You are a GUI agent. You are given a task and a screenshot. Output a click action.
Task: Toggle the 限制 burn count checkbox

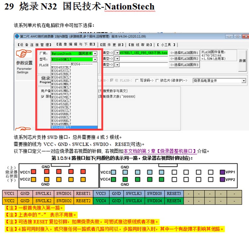pos(42,96)
